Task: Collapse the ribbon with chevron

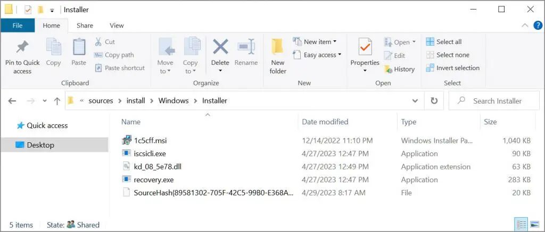Action: click(525, 25)
